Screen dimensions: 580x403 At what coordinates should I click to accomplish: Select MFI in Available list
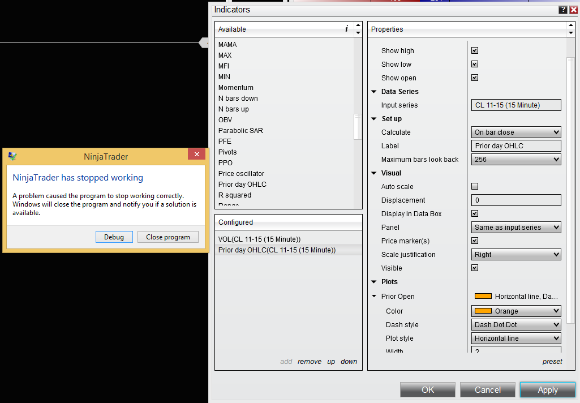coord(224,66)
